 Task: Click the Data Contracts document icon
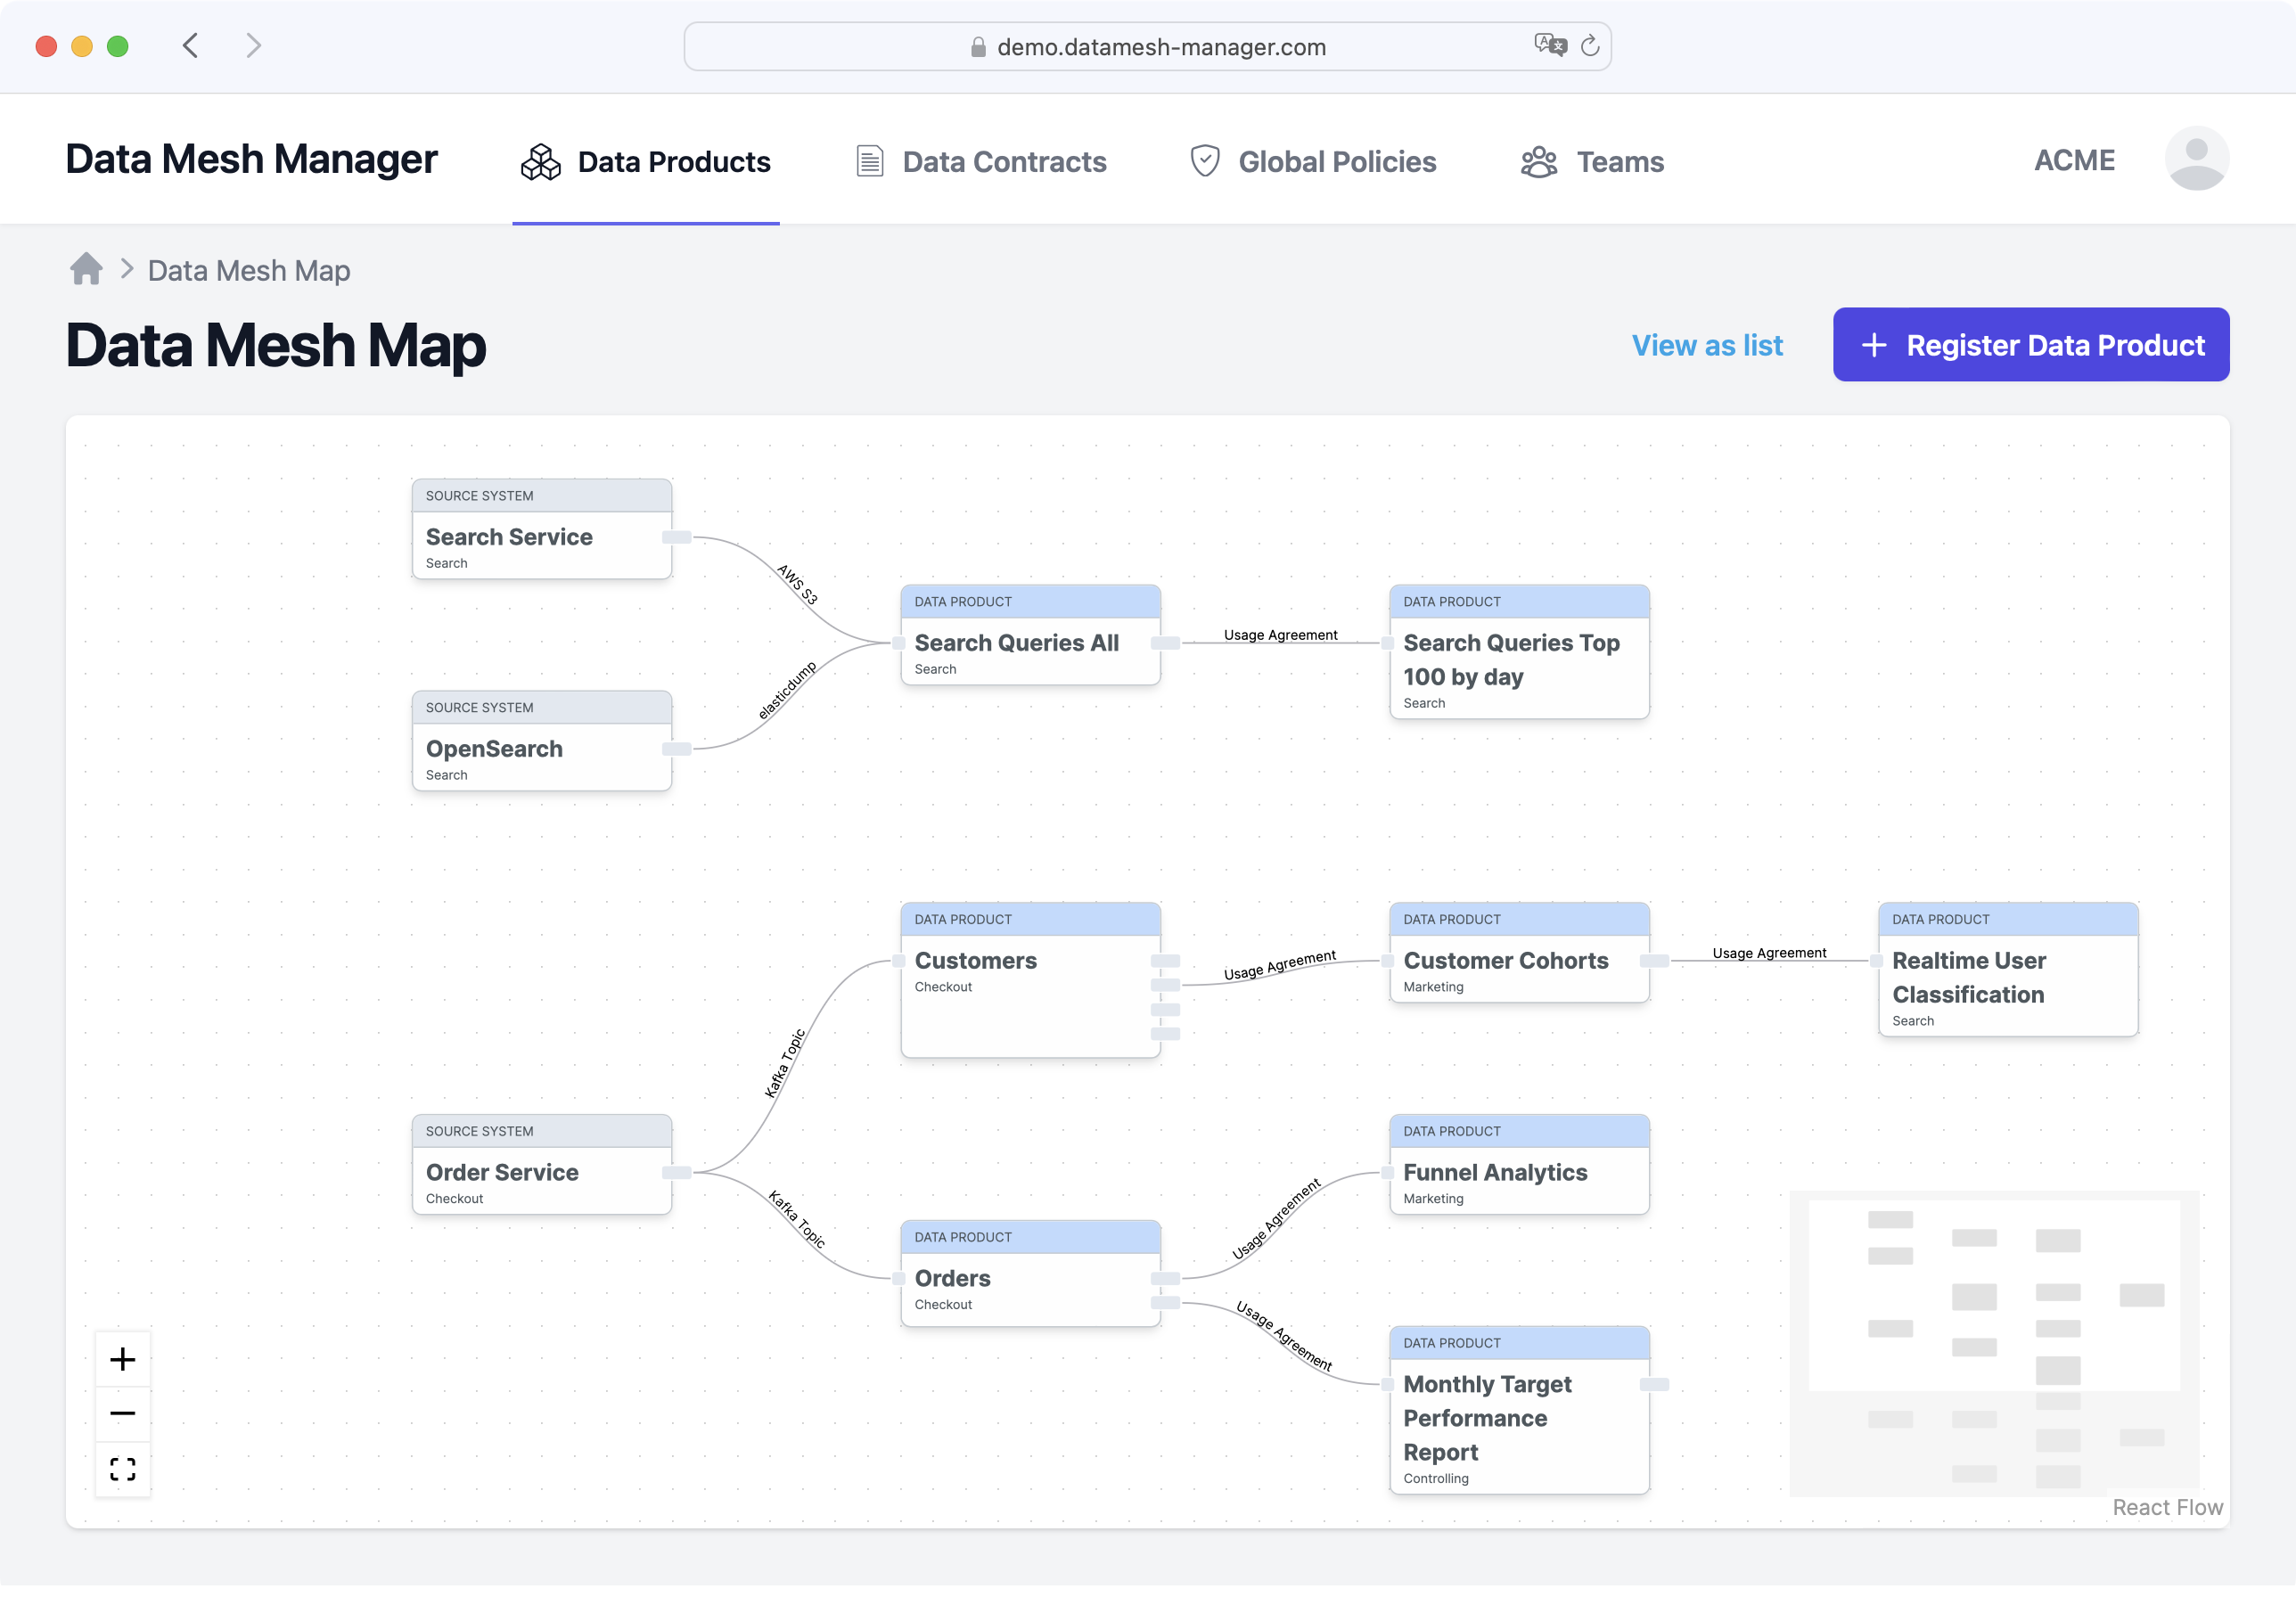868,161
